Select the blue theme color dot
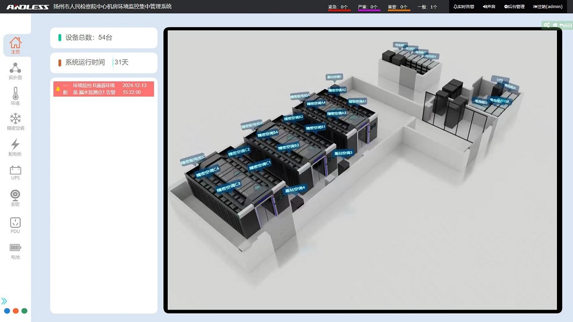Screen dimensions: 573x322 tap(7, 311)
